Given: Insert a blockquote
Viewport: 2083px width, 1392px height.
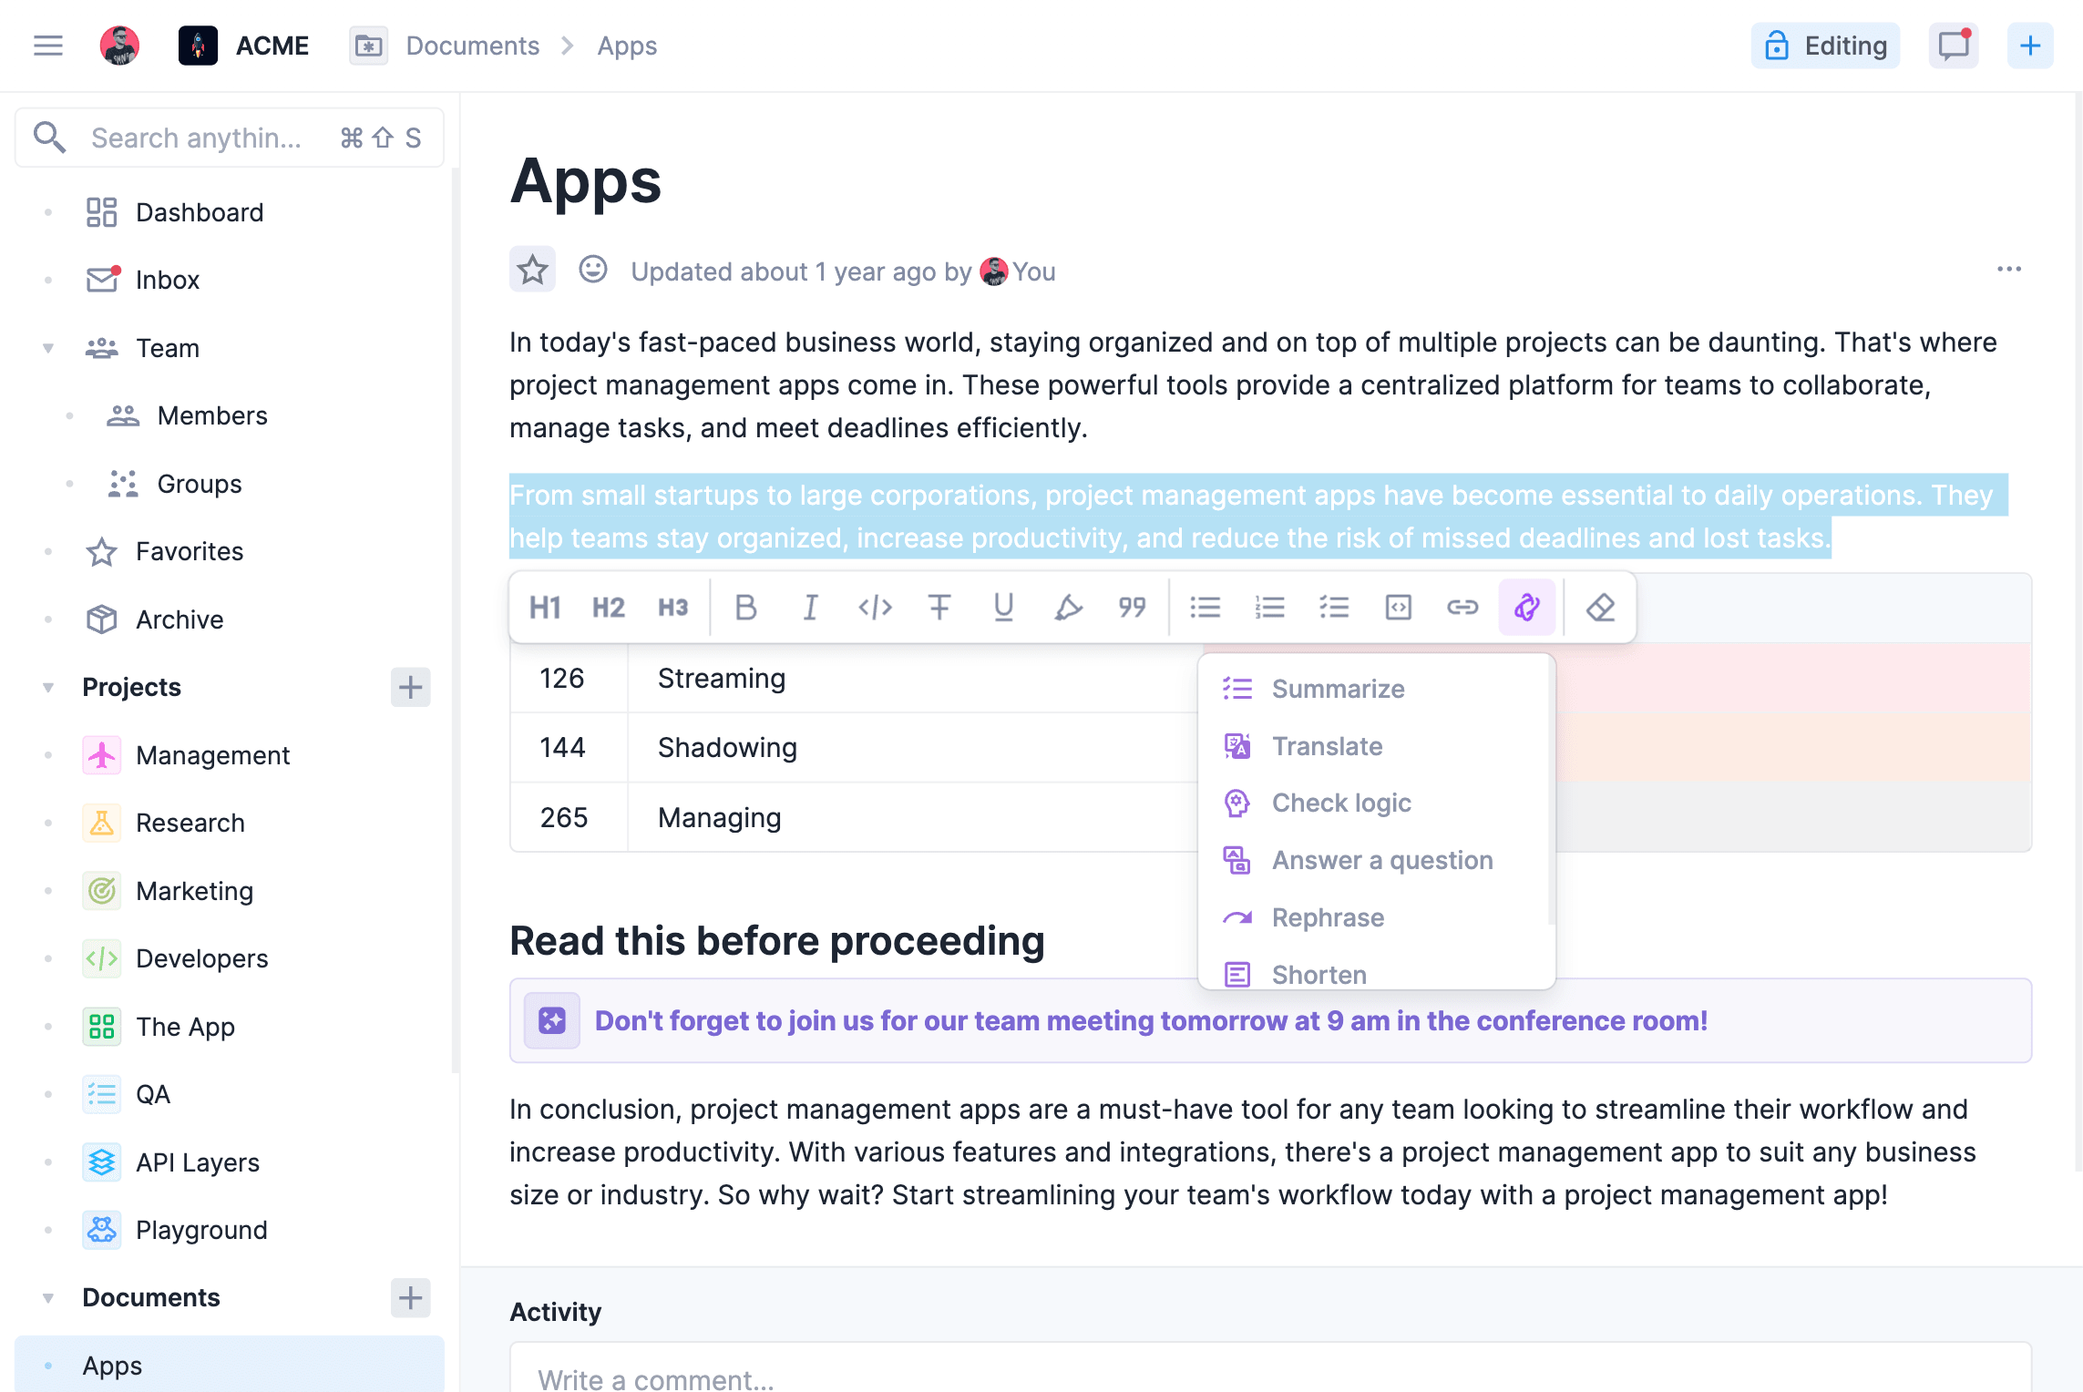Looking at the screenshot, I should pyautogui.click(x=1132, y=607).
